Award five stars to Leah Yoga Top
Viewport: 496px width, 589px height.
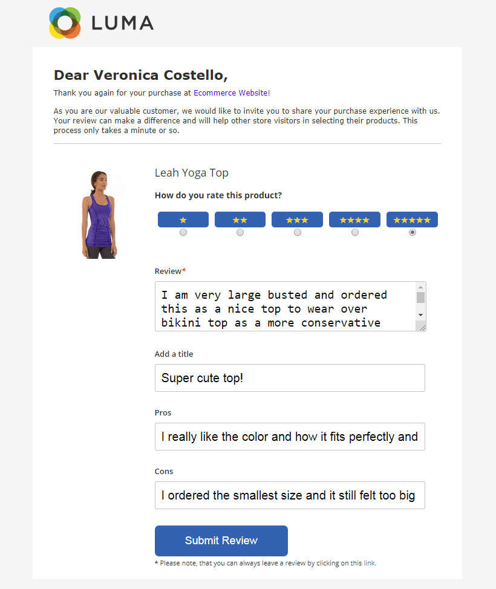coord(412,220)
